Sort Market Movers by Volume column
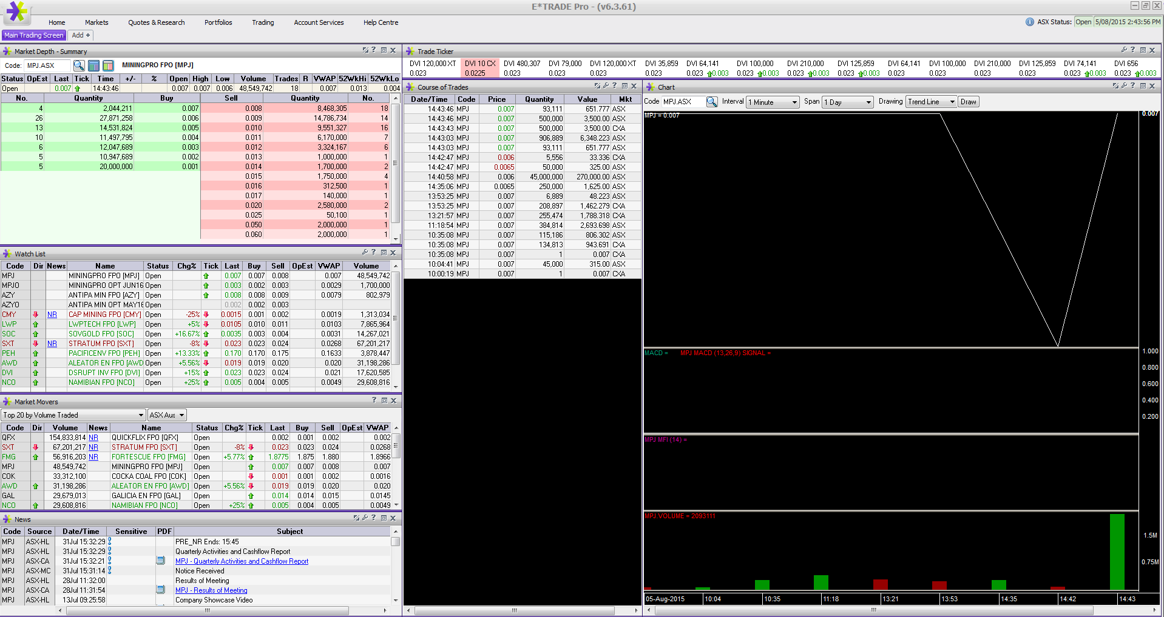The image size is (1164, 617). click(x=65, y=428)
